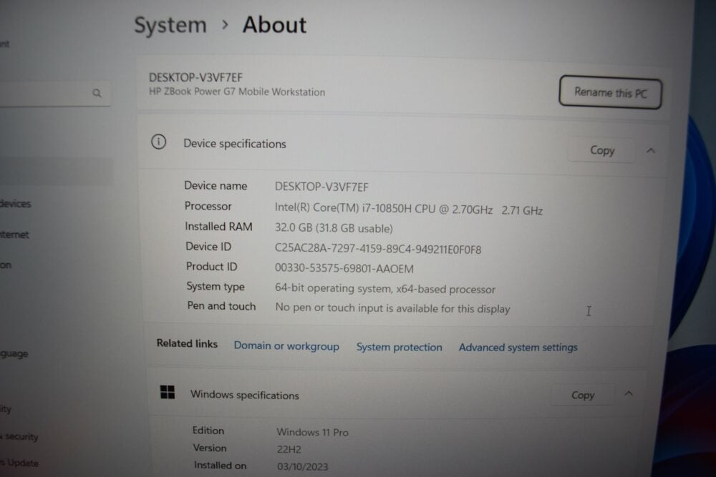Click the Windows specifications heading
This screenshot has width=716, height=477.
(245, 395)
